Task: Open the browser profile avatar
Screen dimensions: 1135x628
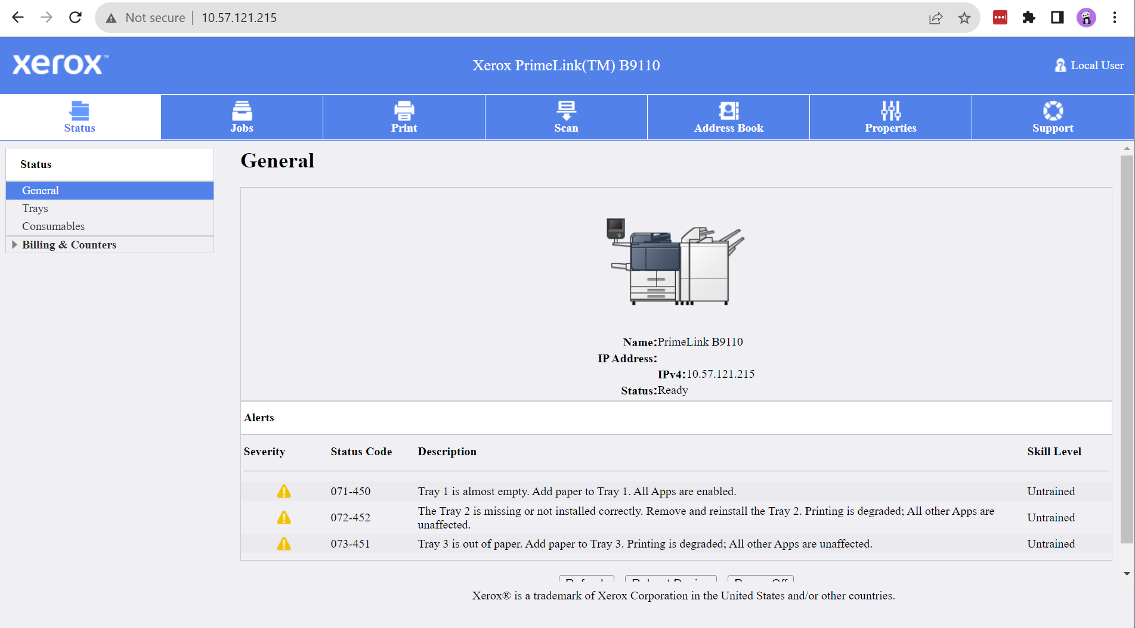Action: (1086, 18)
